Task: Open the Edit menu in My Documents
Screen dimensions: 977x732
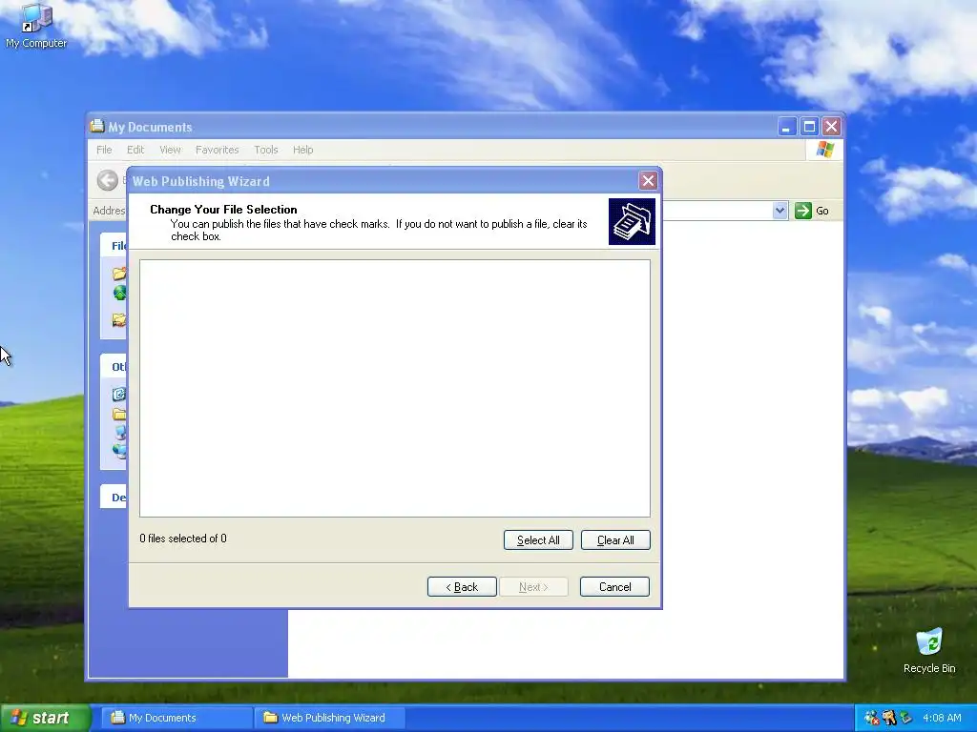Action: (x=135, y=150)
